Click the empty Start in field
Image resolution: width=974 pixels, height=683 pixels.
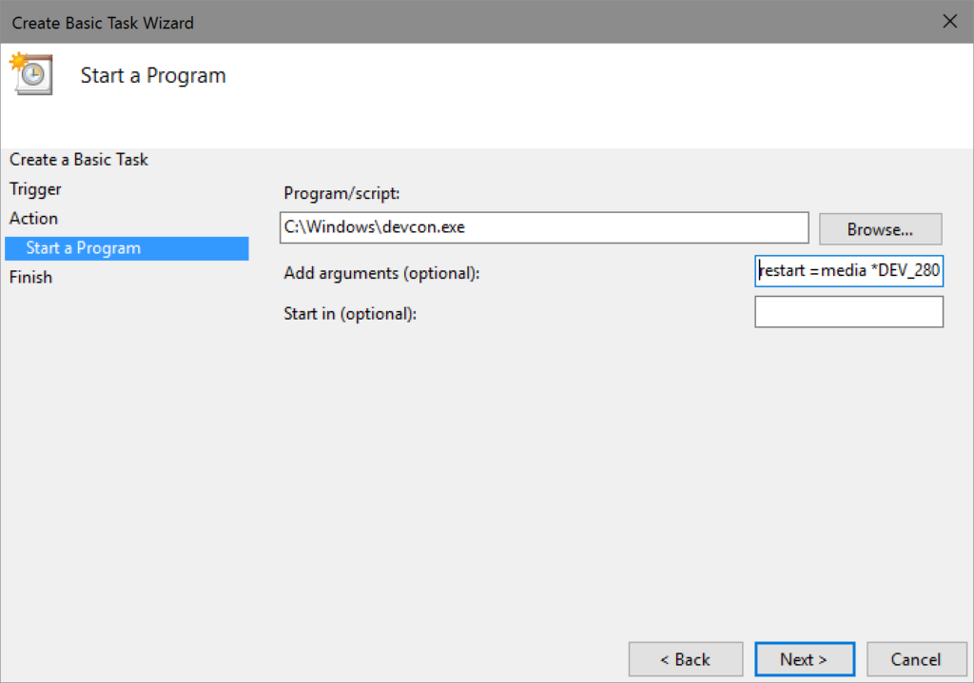(848, 312)
